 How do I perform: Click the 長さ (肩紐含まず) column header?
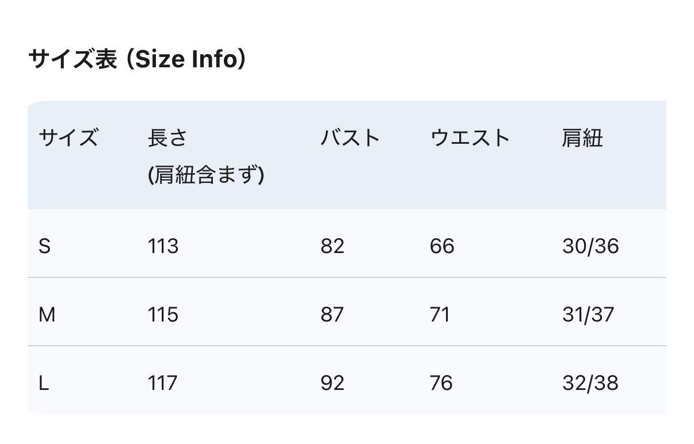205,156
